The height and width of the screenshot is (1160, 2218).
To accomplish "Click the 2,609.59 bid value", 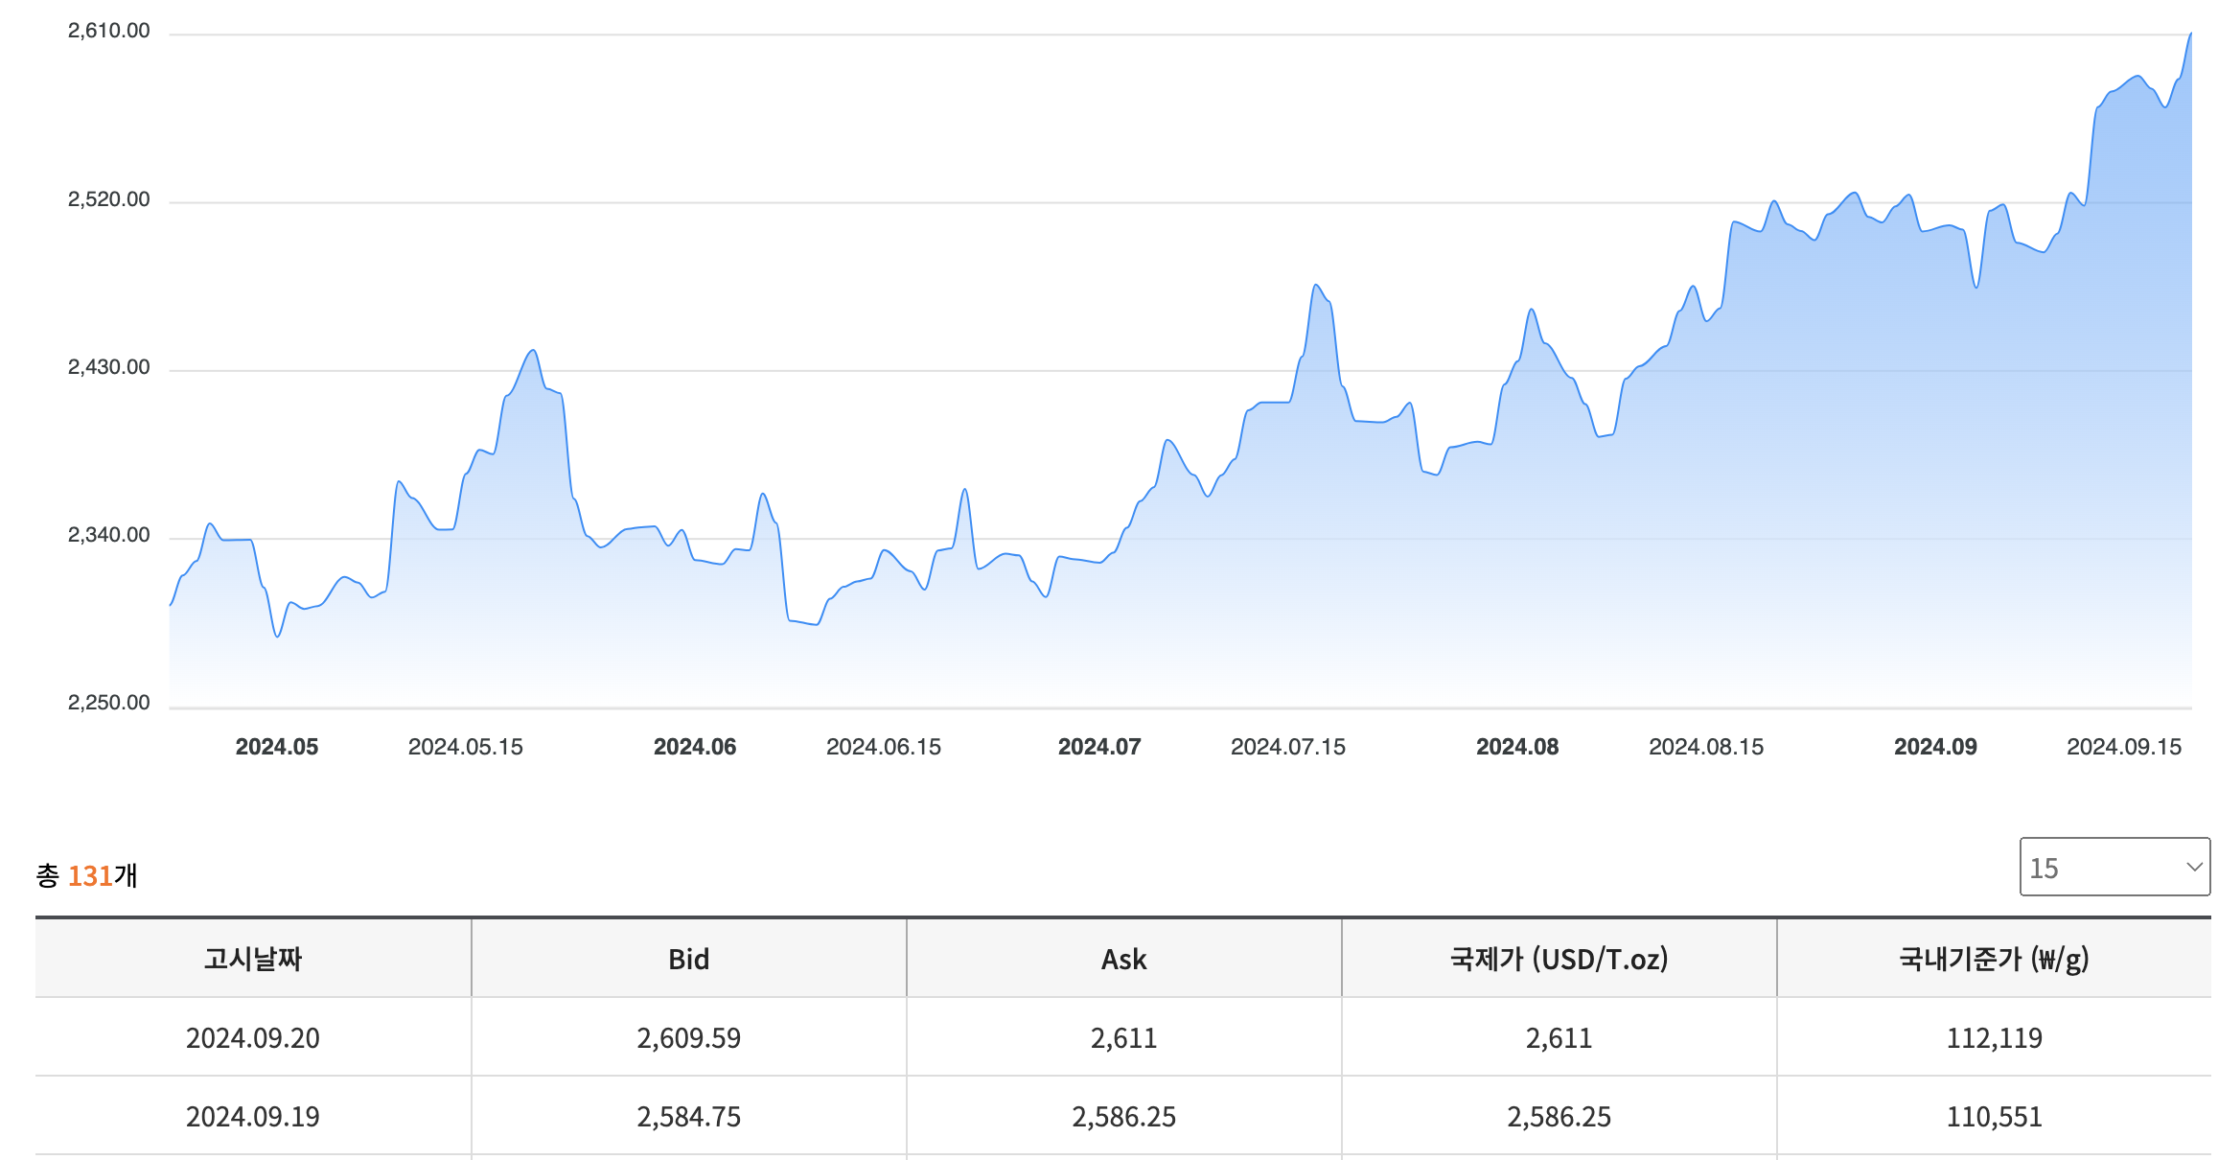I will click(688, 1037).
